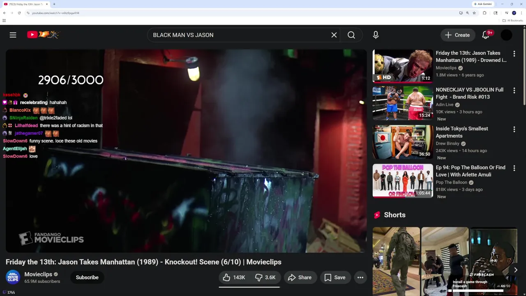Open the All Bookmarks folder
526x296 pixels.
[x=512, y=21]
